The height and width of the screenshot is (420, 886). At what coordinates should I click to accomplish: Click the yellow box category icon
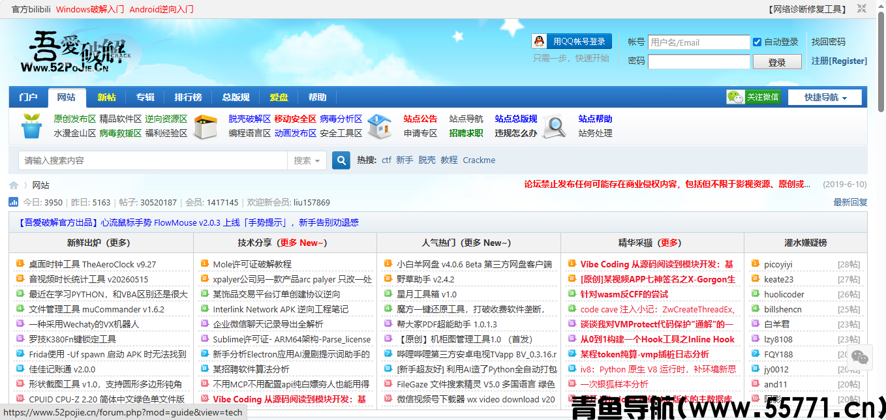pyautogui.click(x=206, y=126)
